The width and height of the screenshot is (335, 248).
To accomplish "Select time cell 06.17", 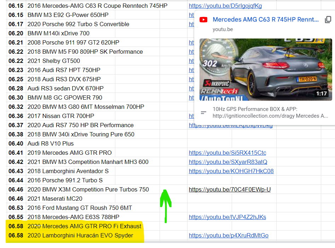I will 16,24.
